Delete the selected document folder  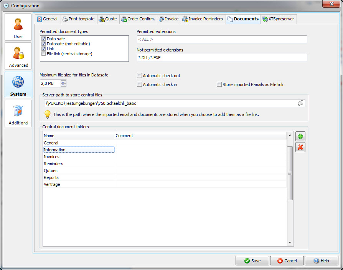coord(300,147)
